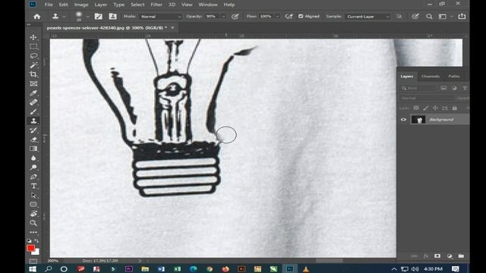Open the Filter menu
Image resolution: width=486 pixels, height=273 pixels.
pos(156,5)
